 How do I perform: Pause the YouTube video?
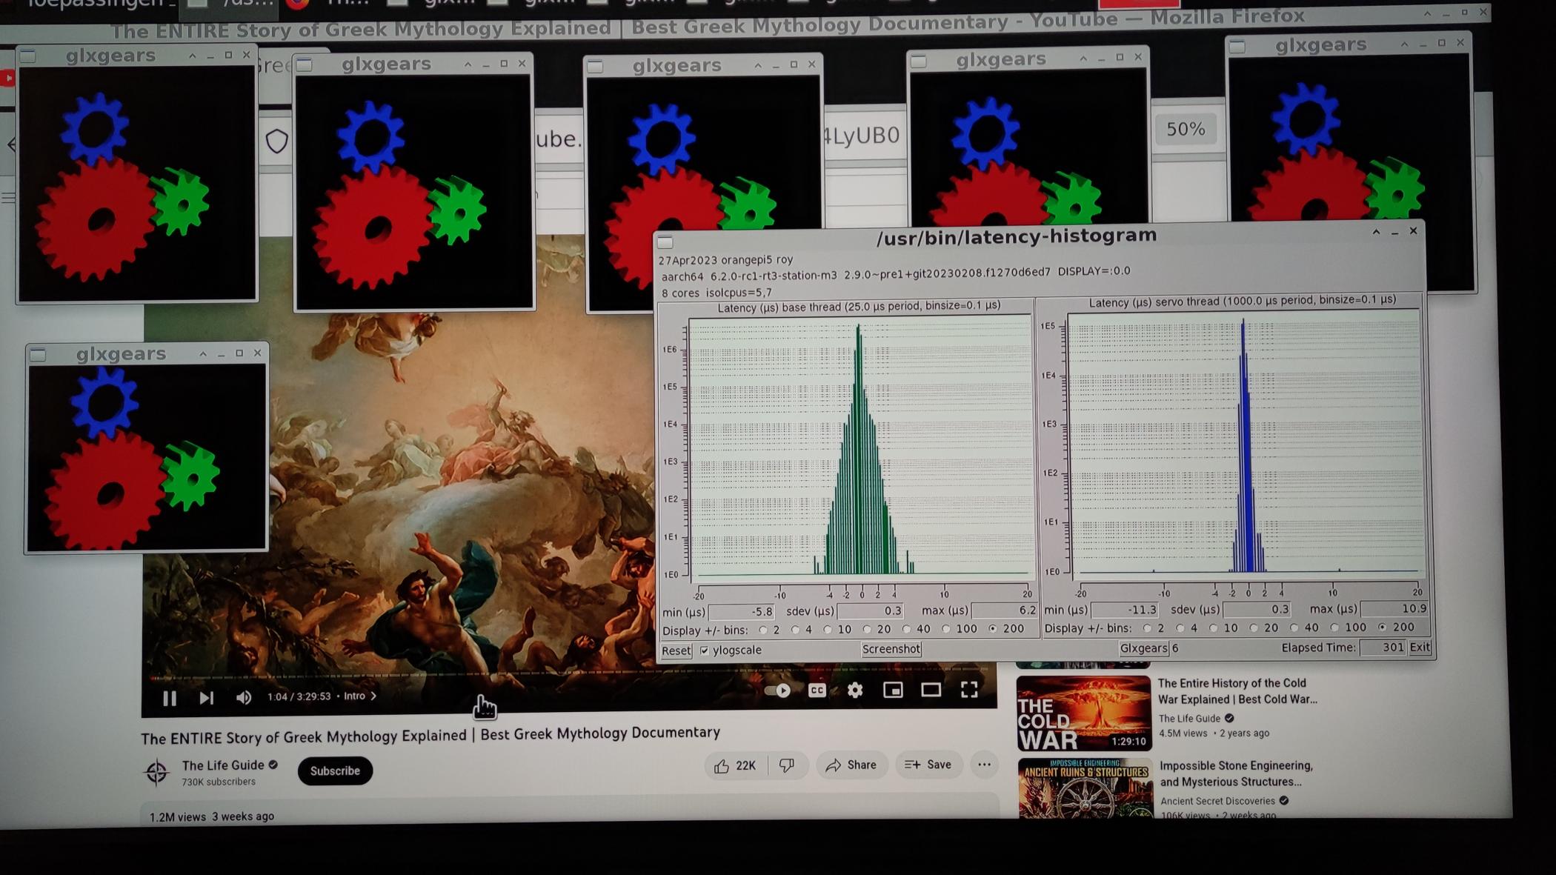(170, 698)
